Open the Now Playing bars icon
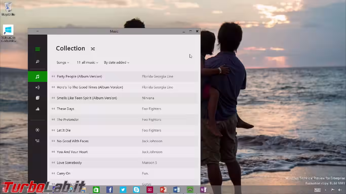The height and width of the screenshot is (194, 346). coord(37,109)
